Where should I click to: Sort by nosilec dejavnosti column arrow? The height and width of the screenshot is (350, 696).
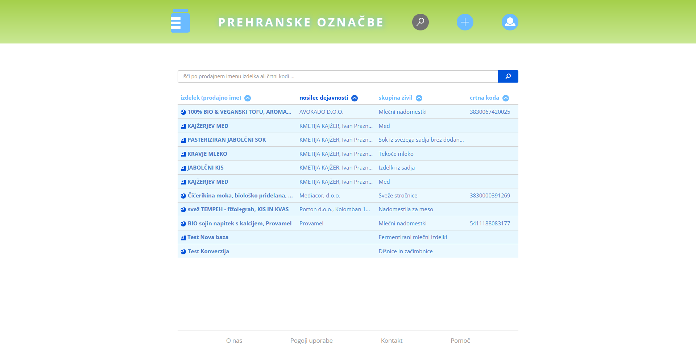(355, 98)
